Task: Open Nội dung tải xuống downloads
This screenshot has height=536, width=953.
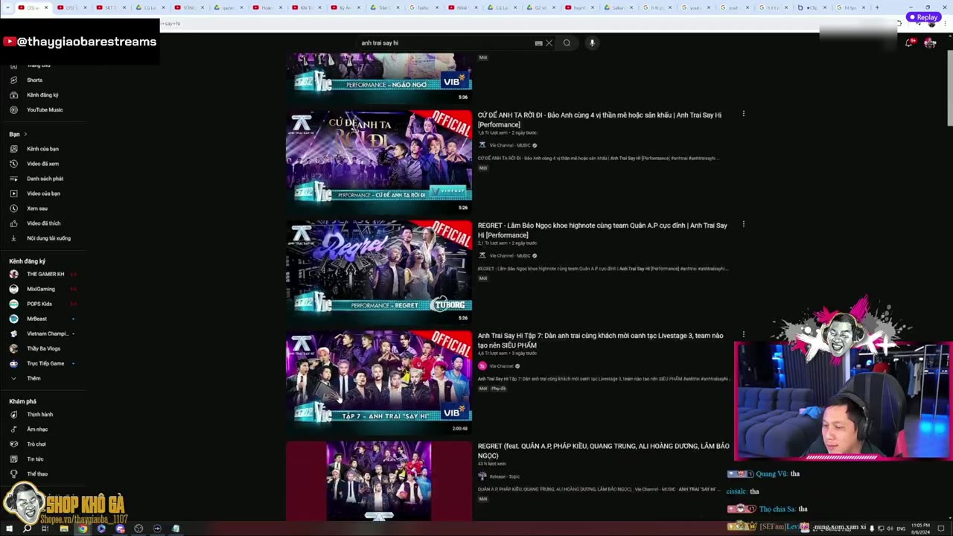Action: pyautogui.click(x=48, y=238)
